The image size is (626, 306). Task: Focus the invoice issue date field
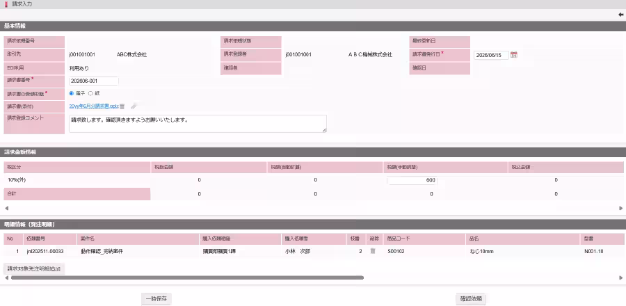492,55
